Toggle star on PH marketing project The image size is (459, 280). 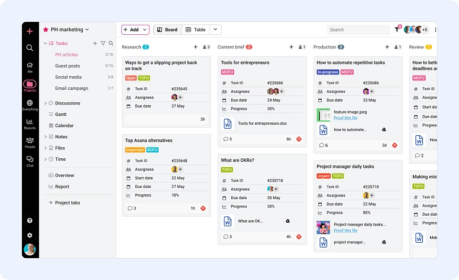click(46, 30)
